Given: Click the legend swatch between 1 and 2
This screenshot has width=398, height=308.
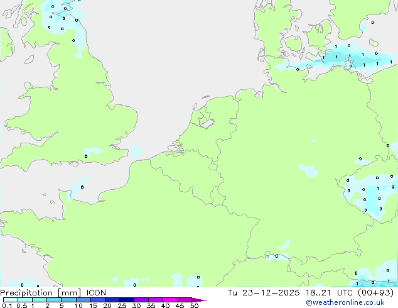Looking at the screenshot, I should point(40,300).
